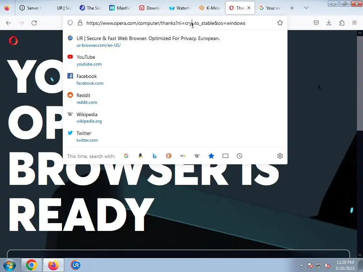Image resolution: width=363 pixels, height=272 pixels.
Task: Show hidden tray icons arrow
Action: pyautogui.click(x=301, y=265)
